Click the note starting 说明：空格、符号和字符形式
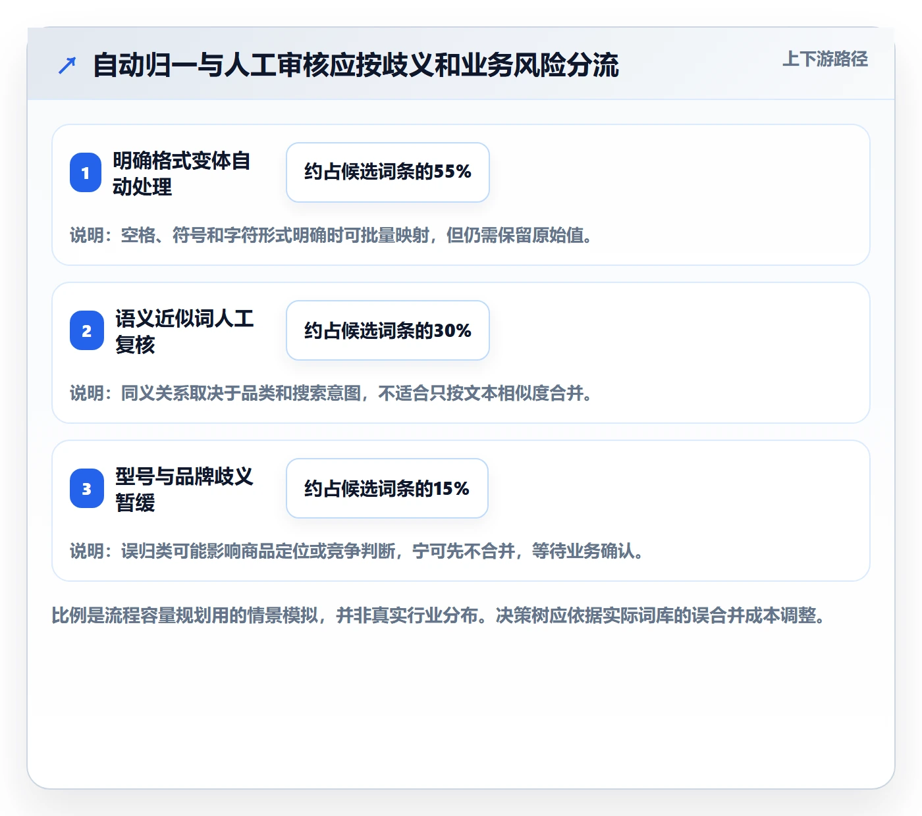 click(x=331, y=235)
